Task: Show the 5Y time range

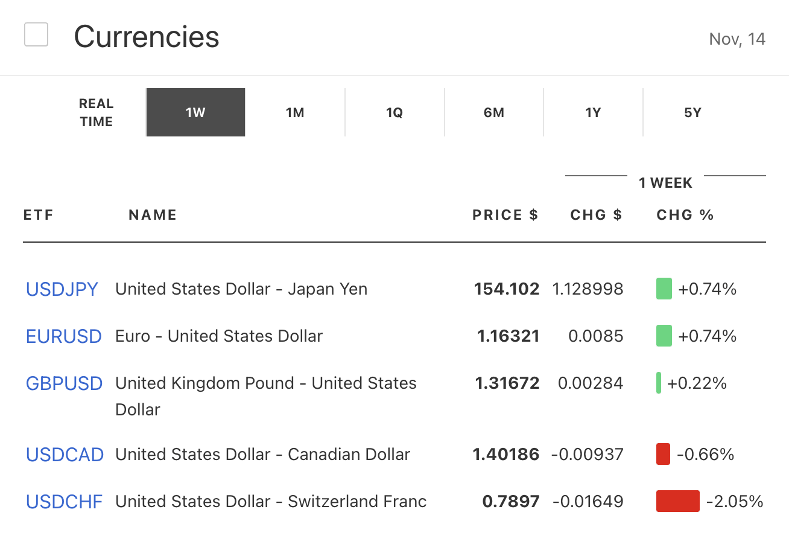Action: pyautogui.click(x=692, y=113)
